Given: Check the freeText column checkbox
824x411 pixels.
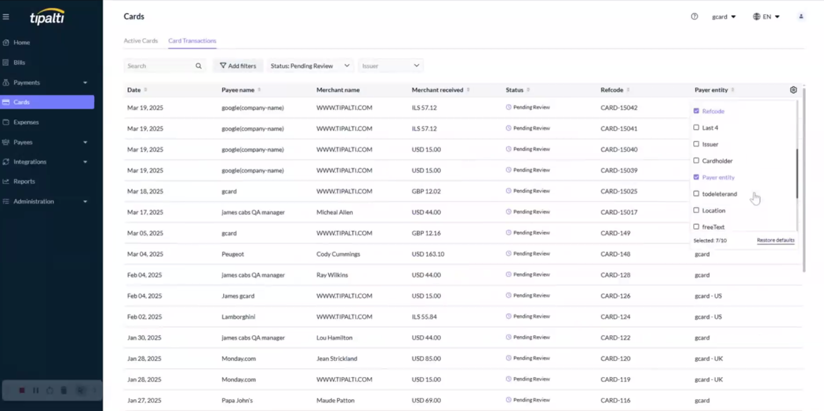Looking at the screenshot, I should click(696, 227).
